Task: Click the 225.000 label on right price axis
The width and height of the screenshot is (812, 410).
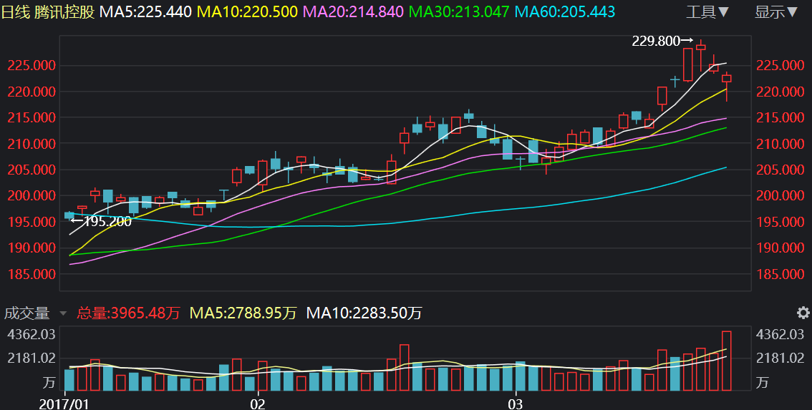Action: [x=778, y=66]
